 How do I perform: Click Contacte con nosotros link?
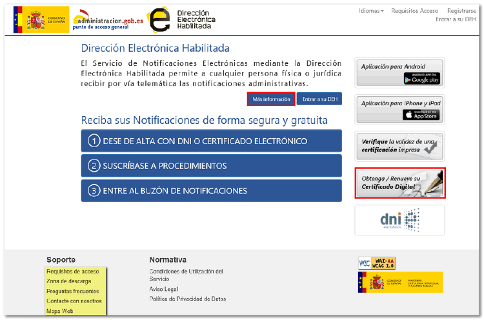pyautogui.click(x=74, y=301)
